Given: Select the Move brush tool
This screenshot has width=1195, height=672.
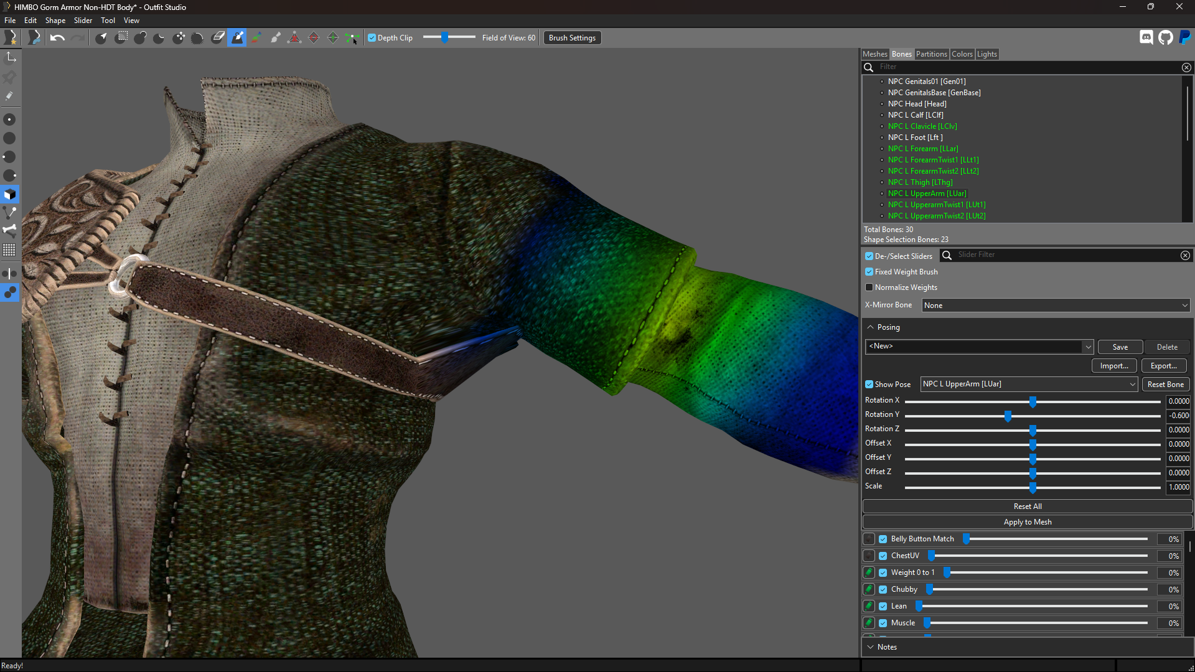Looking at the screenshot, I should point(179,38).
